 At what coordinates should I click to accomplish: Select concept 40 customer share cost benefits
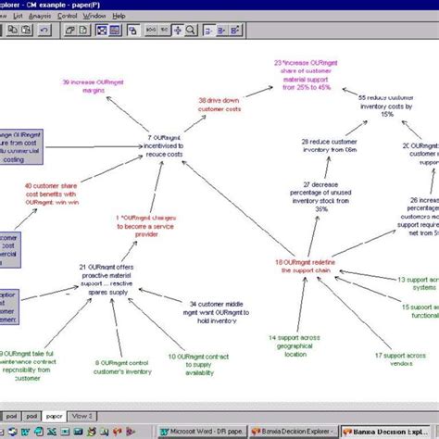click(x=51, y=194)
